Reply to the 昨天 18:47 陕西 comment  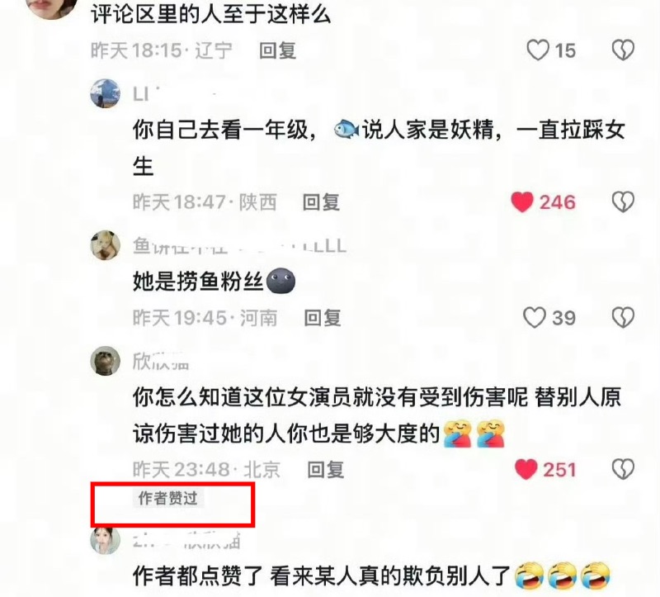click(321, 202)
